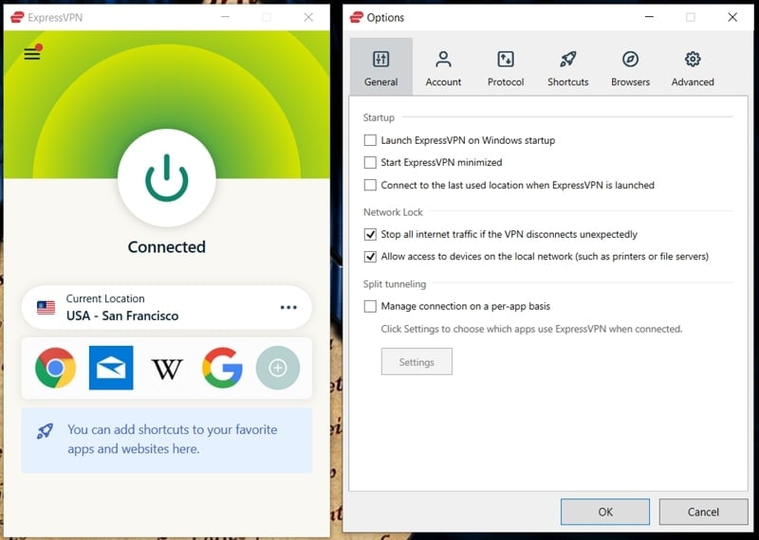Click the Split tunneling section heading

tap(395, 284)
